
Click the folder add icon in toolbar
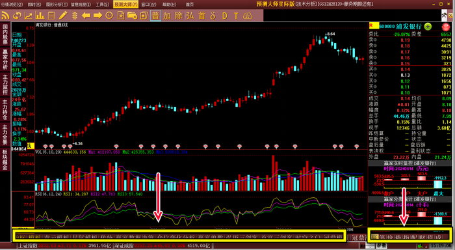[x=132, y=16]
